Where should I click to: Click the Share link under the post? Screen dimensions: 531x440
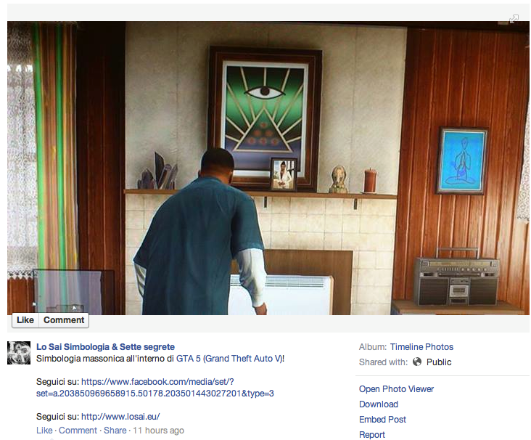(115, 430)
